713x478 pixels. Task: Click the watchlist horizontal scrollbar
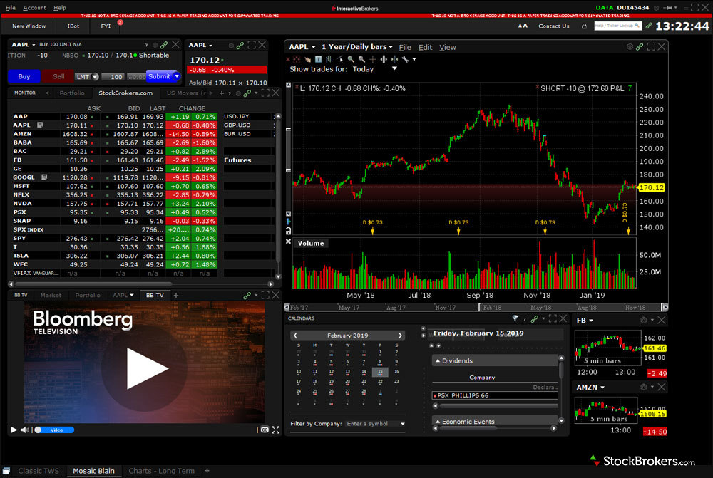coord(93,284)
